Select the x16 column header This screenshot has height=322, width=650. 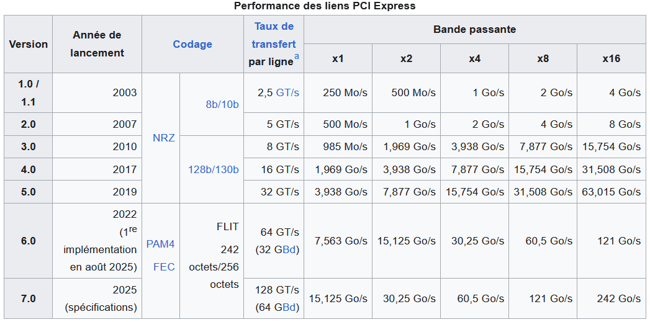pyautogui.click(x=612, y=58)
